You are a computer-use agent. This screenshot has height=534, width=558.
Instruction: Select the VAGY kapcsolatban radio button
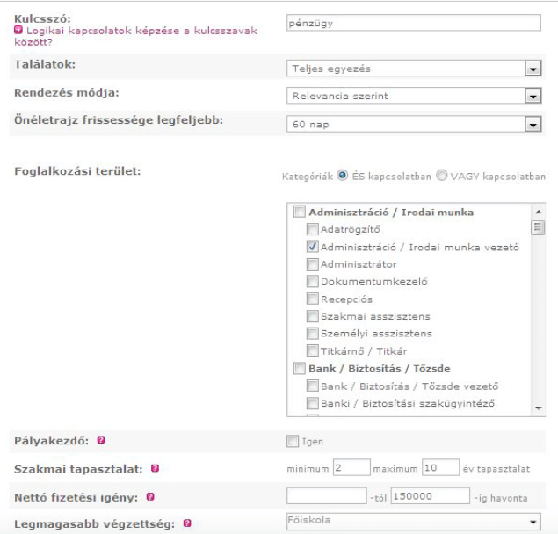pos(442,175)
